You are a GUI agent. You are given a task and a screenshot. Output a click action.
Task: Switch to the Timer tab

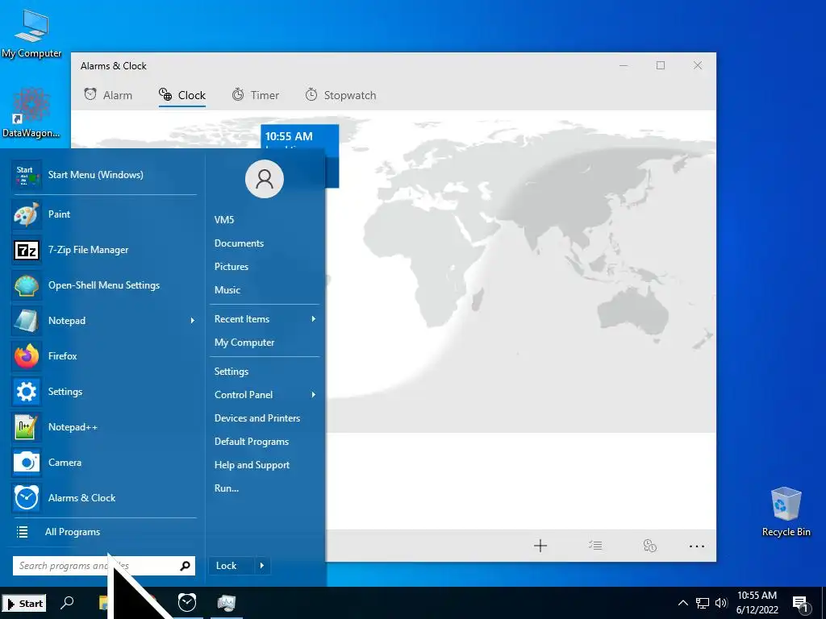coord(256,95)
